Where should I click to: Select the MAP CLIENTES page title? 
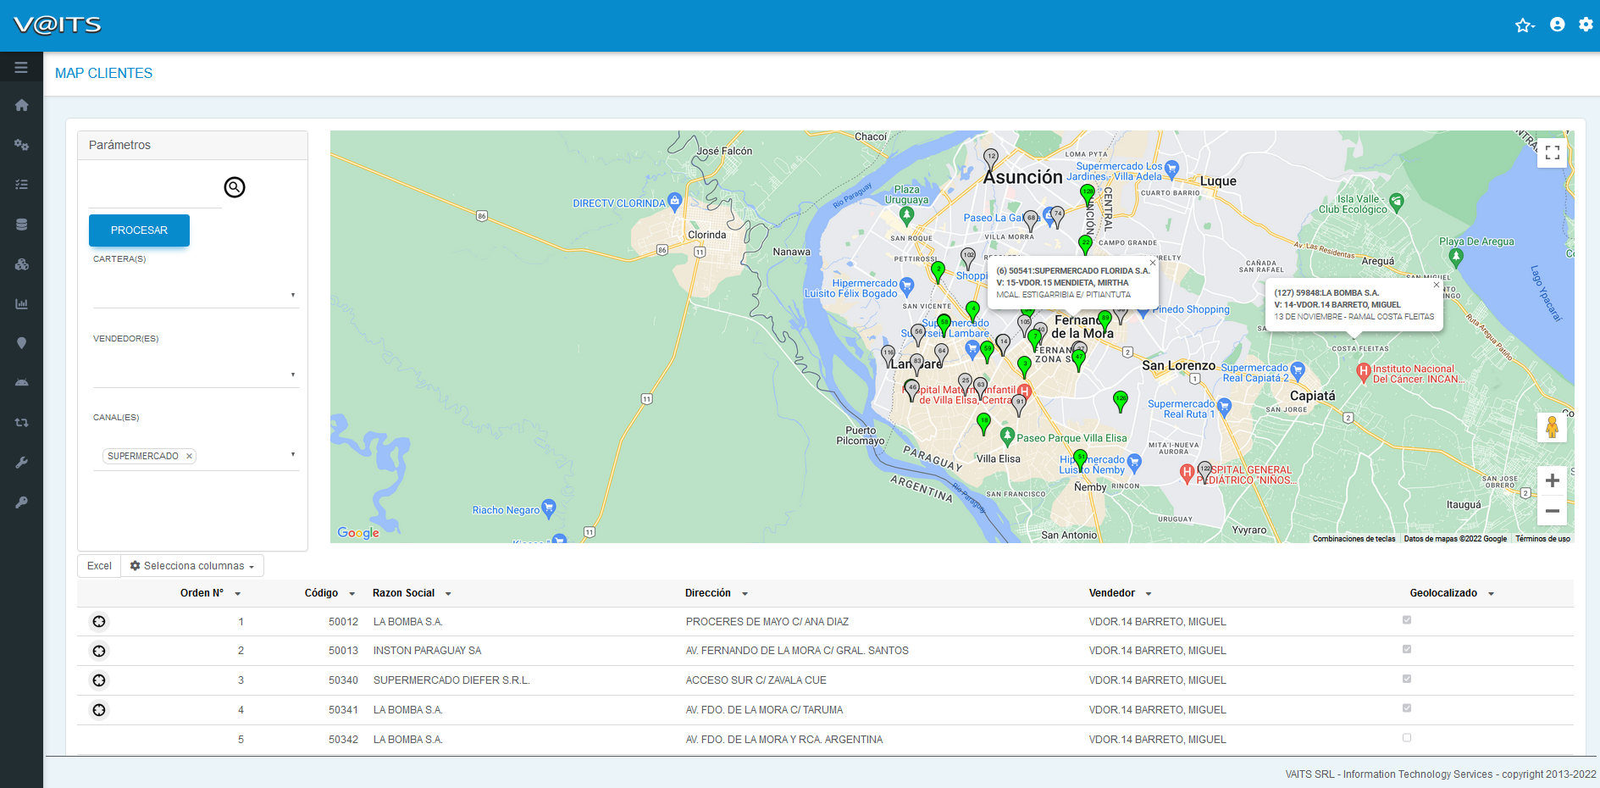pos(104,74)
